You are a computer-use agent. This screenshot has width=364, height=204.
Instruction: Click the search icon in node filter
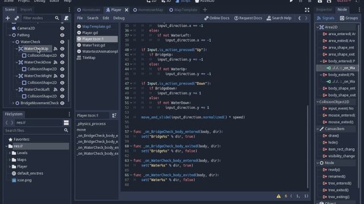(57, 18)
